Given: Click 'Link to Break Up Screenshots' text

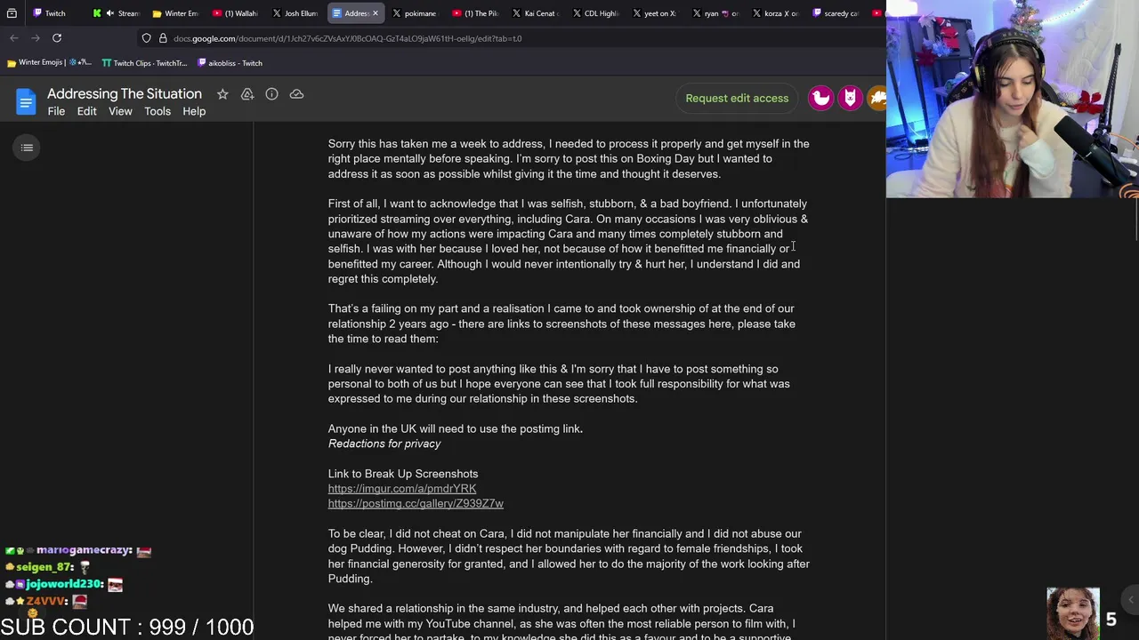Looking at the screenshot, I should tap(403, 474).
